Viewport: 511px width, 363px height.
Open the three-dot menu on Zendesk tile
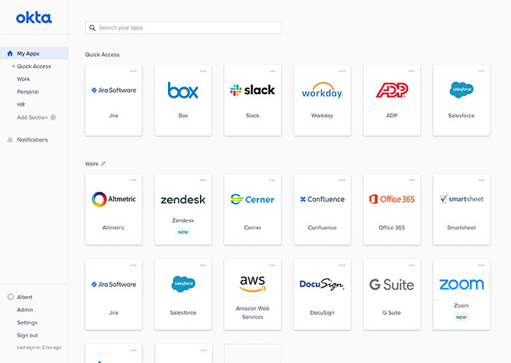[203, 180]
